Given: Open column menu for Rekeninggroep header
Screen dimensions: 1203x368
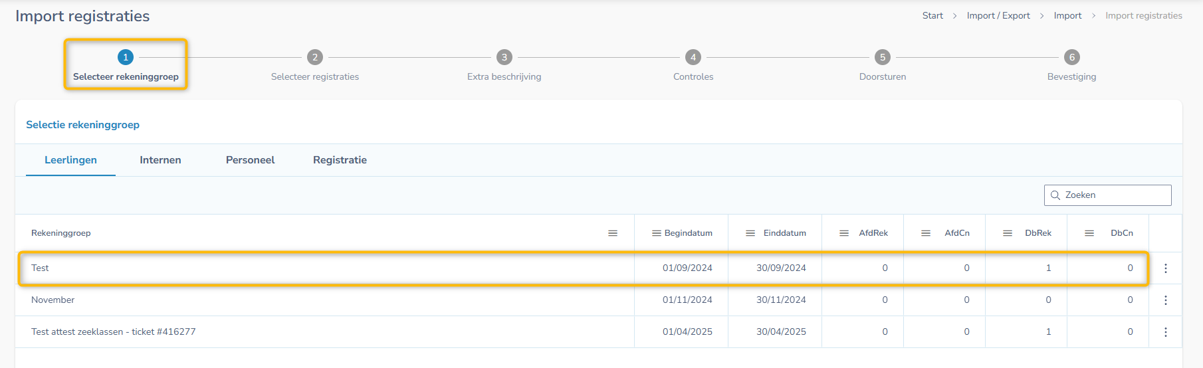Looking at the screenshot, I should (613, 233).
